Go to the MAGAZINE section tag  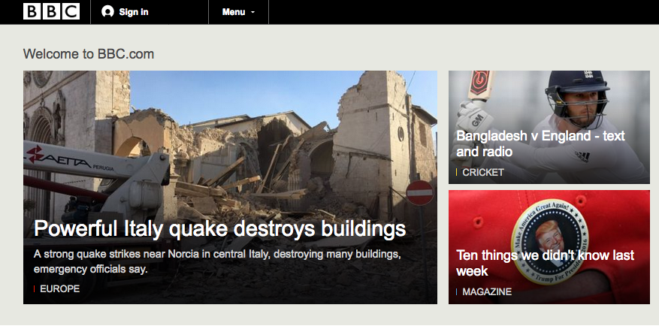point(487,291)
